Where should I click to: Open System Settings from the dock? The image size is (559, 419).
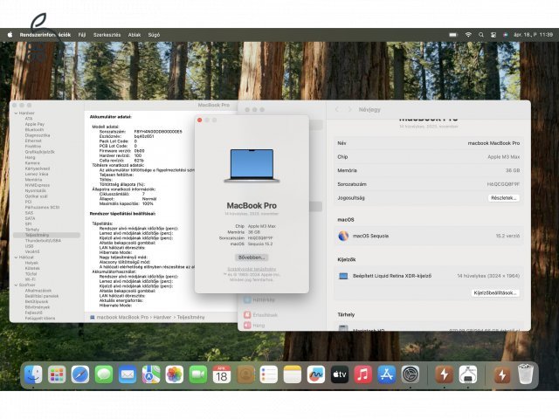click(411, 374)
